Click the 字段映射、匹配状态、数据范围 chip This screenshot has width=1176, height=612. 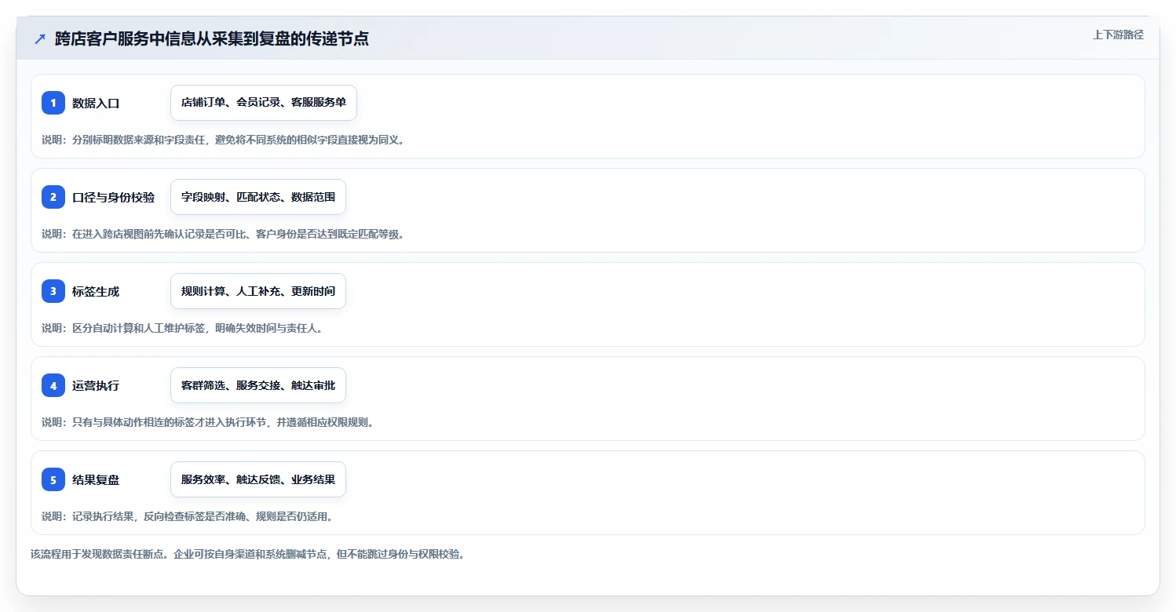tap(258, 197)
